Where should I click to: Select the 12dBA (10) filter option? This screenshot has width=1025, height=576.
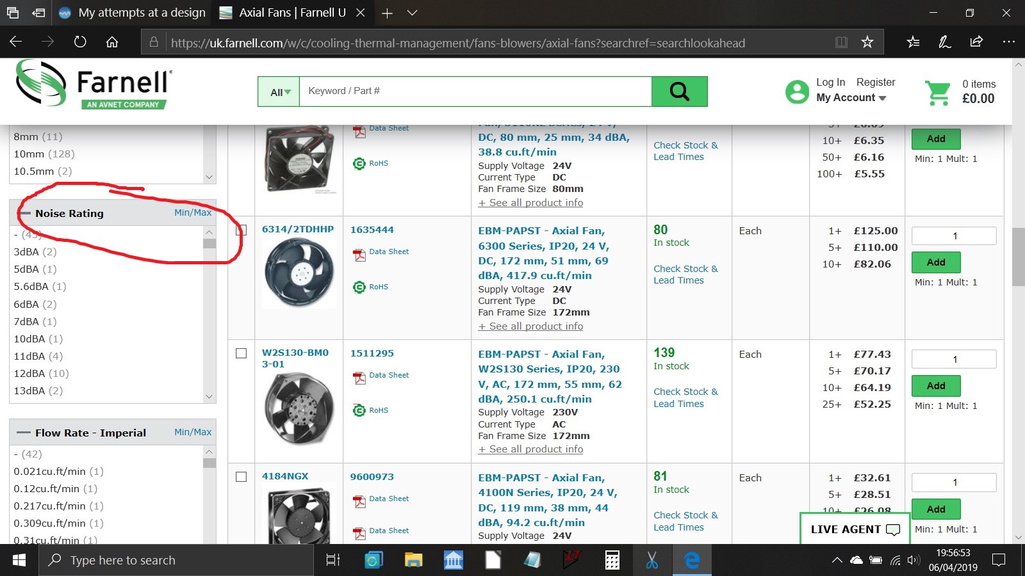click(41, 374)
